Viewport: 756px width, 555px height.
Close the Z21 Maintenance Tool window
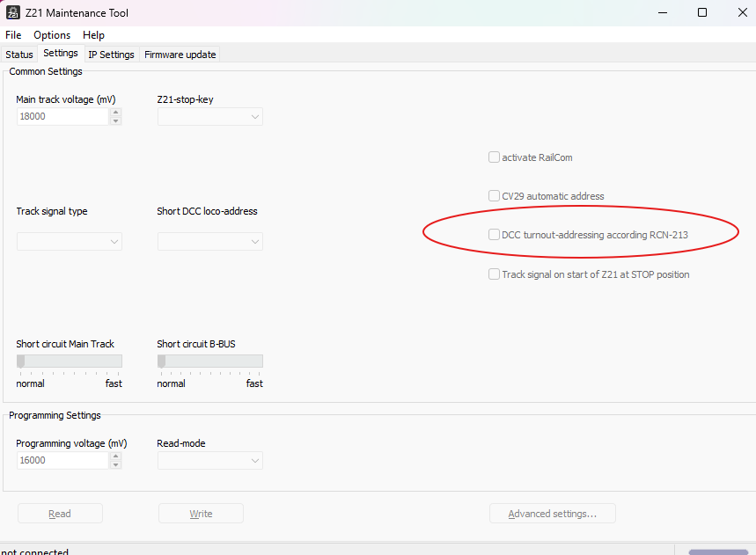(x=743, y=13)
